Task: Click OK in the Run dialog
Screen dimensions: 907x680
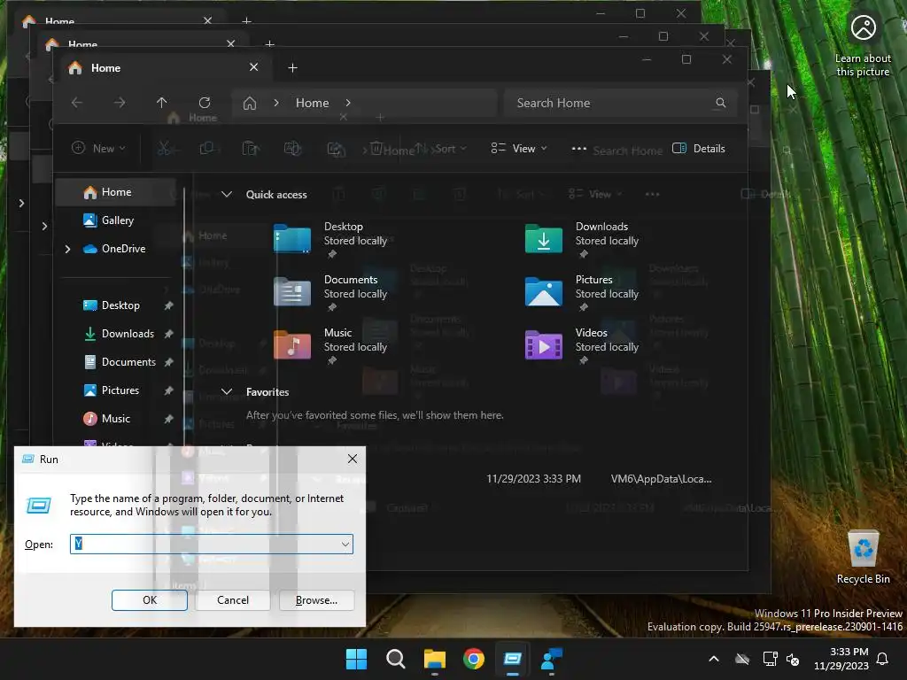Action: tap(149, 600)
